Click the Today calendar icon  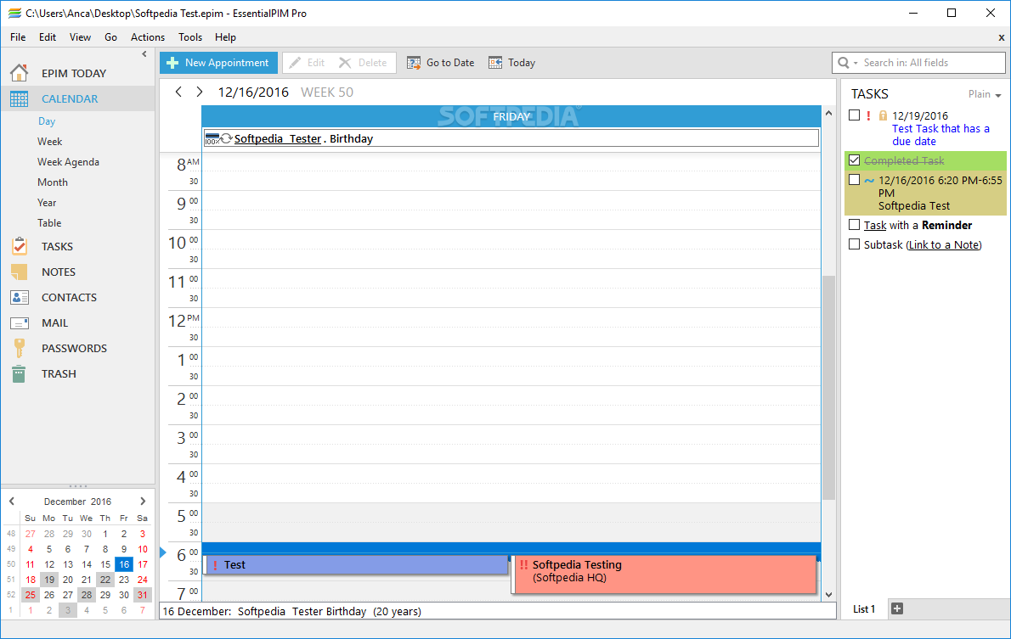tap(495, 63)
